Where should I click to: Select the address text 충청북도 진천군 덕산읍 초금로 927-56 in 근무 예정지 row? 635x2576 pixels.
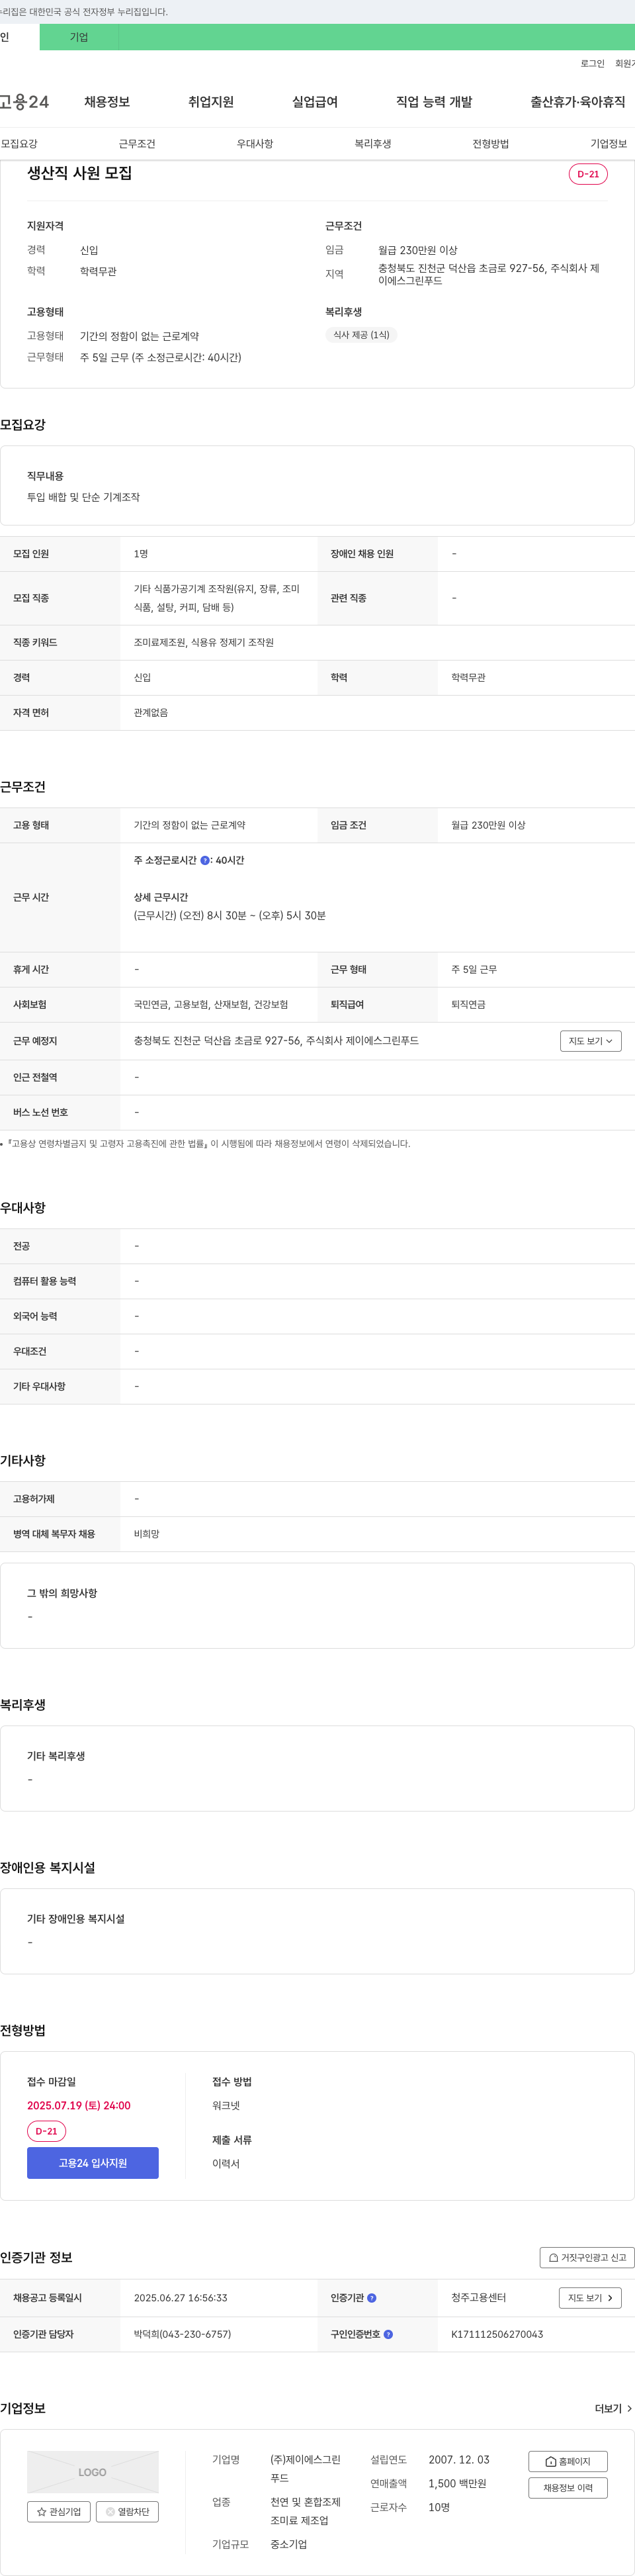click(x=217, y=1041)
